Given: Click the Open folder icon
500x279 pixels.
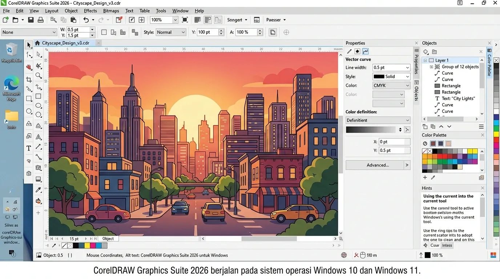Looking at the screenshot, I should pyautogui.click(x=15, y=20).
